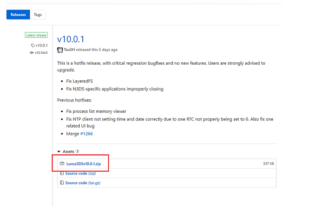Click the tag icon beside v10.0.1
Screen dimensions: 312x206
(33, 46)
